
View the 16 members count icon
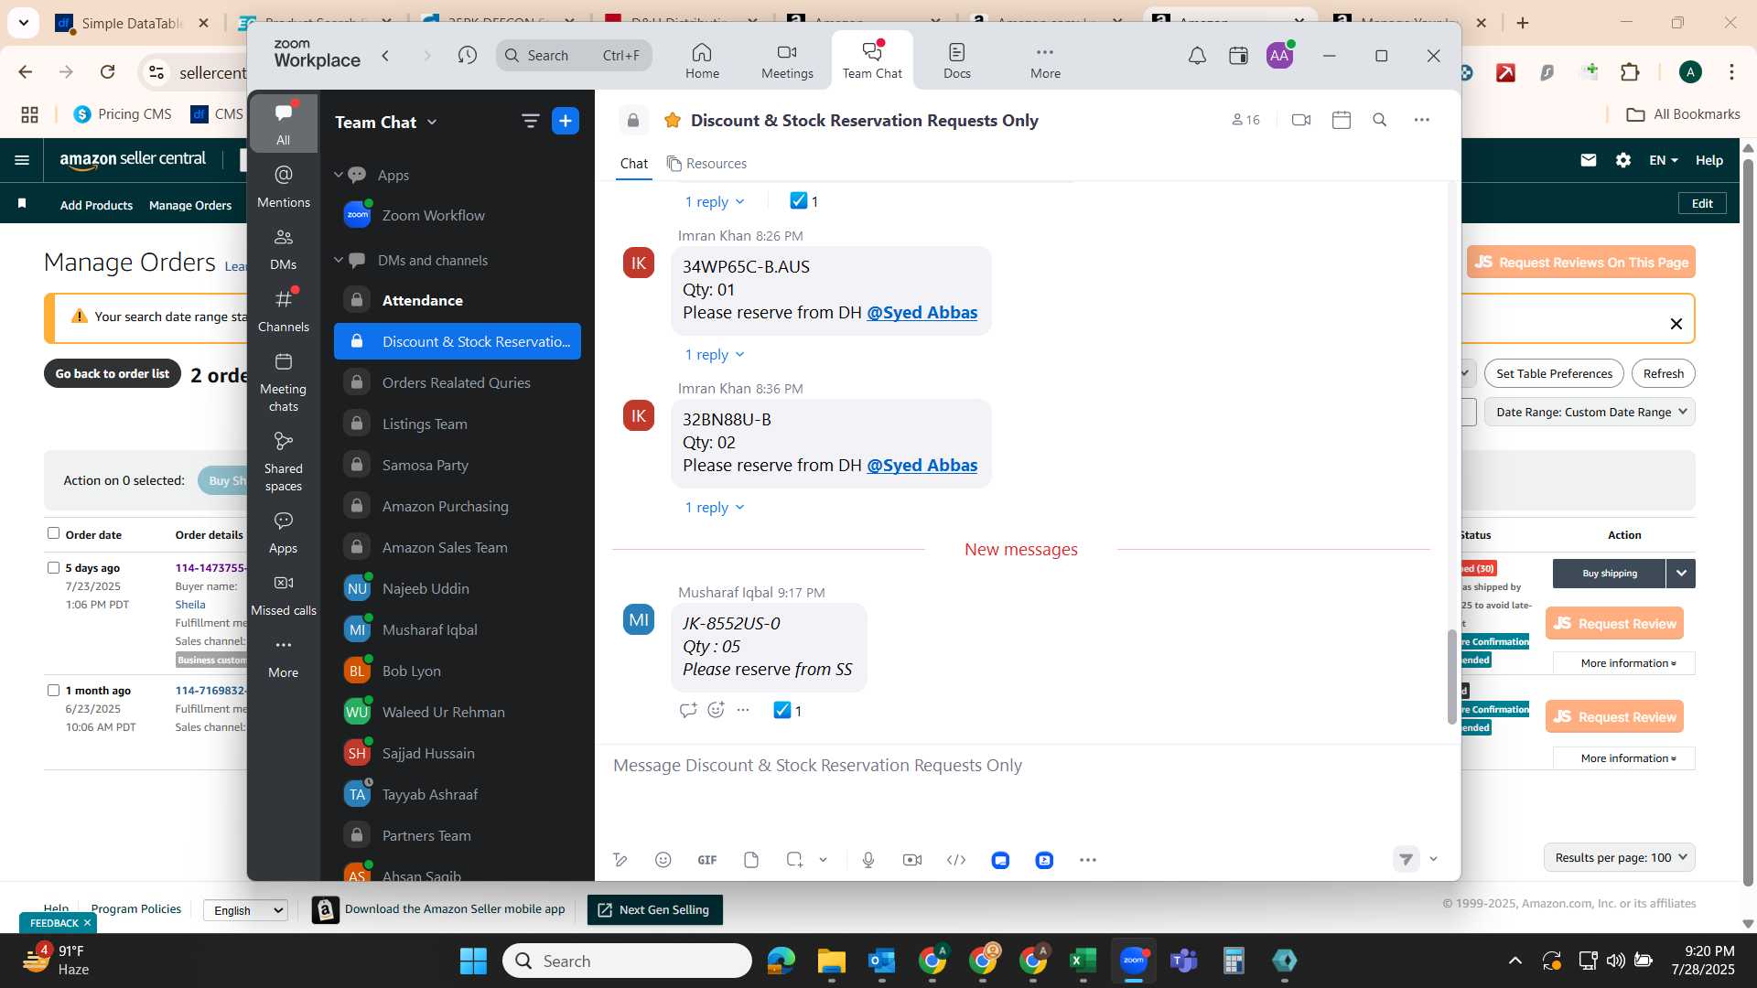click(x=1245, y=120)
